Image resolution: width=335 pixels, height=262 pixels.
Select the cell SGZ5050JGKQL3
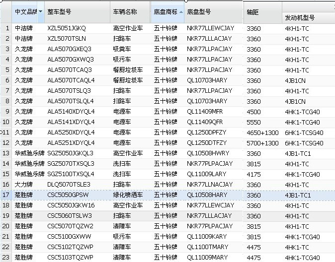(x=71, y=153)
